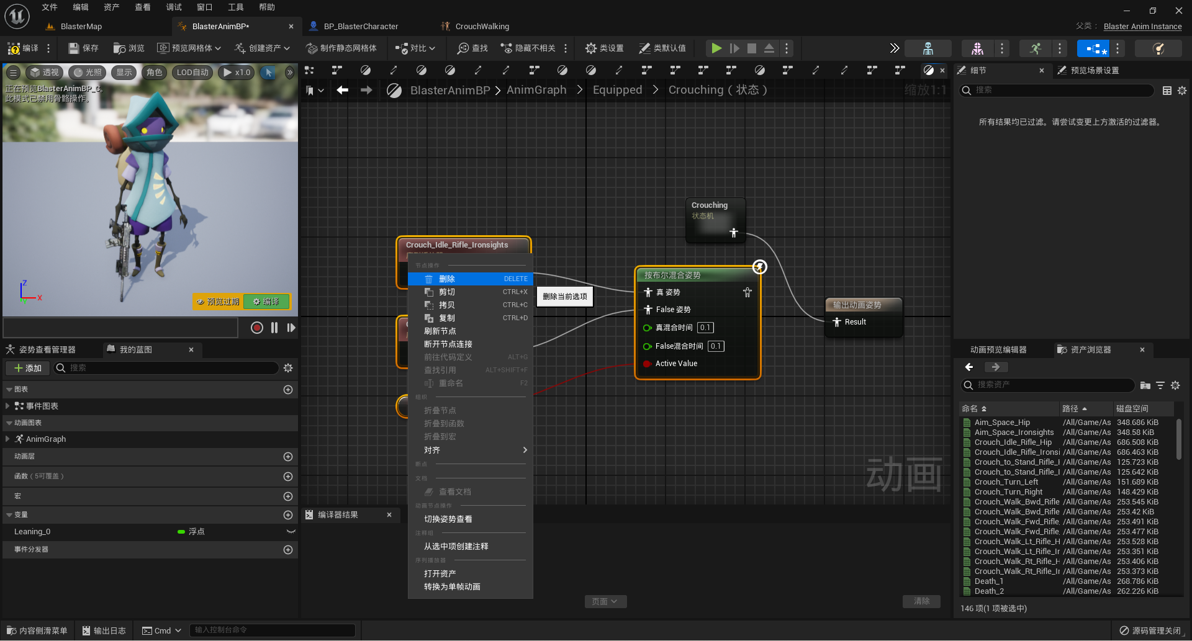Open the Window menu in menu bar
1192x641 pixels.
204,7
